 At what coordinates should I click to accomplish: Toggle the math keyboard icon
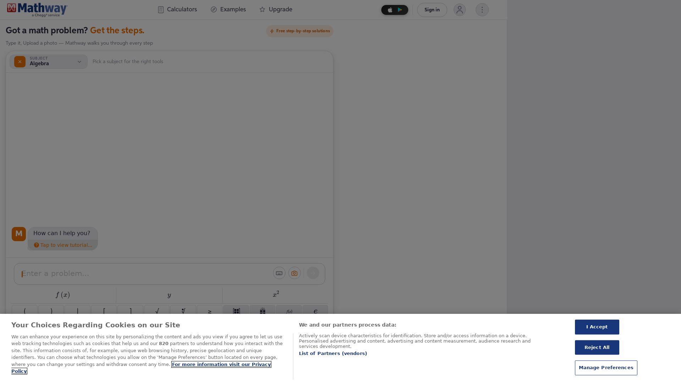point(279,273)
